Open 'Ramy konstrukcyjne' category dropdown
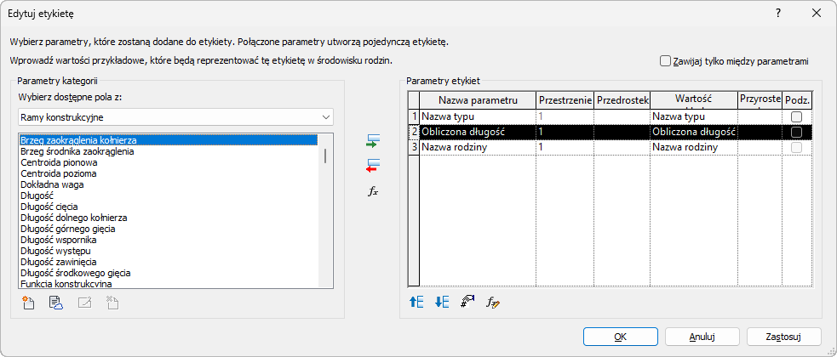The height and width of the screenshot is (357, 837). [175, 116]
